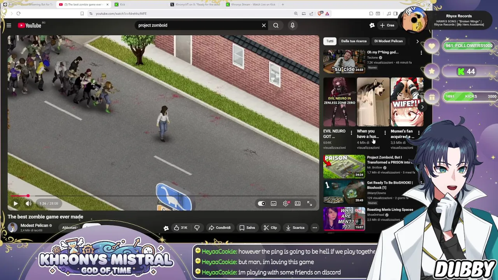Clear the 'project zomboid' search text
Viewport: 498px width, 280px height.
(264, 25)
